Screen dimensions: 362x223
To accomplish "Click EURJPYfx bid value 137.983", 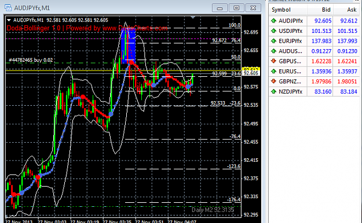I will coord(321,41).
